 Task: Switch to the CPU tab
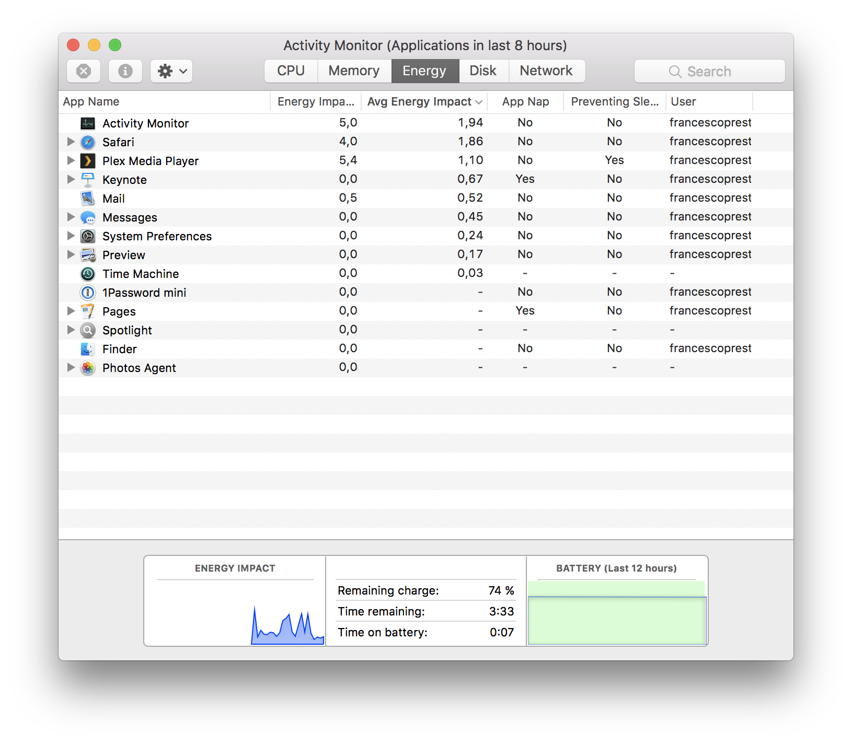click(291, 71)
